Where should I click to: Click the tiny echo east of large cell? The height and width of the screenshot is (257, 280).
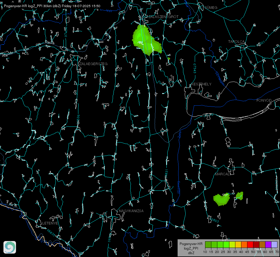(169, 59)
